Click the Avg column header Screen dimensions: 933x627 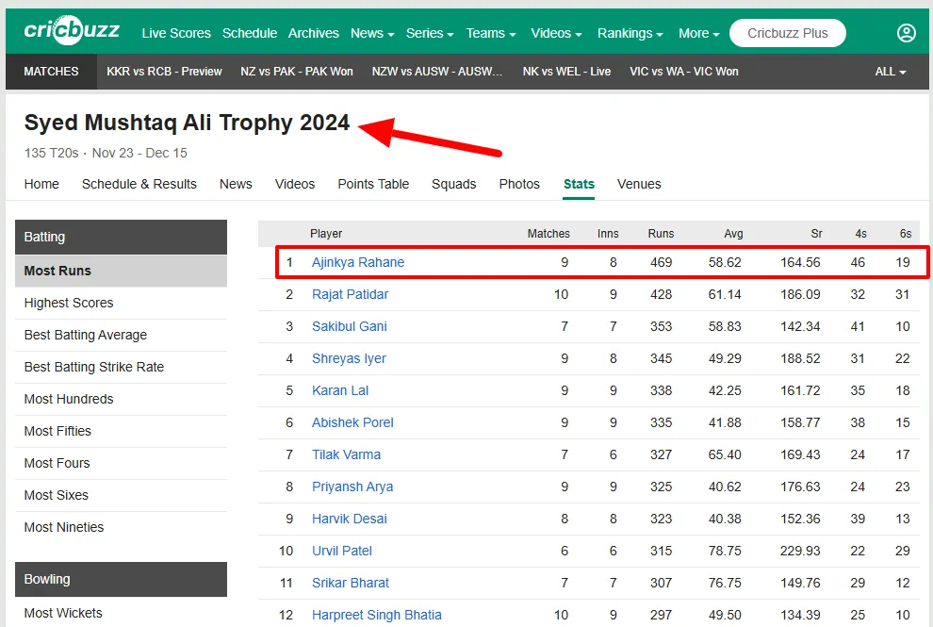[733, 234]
